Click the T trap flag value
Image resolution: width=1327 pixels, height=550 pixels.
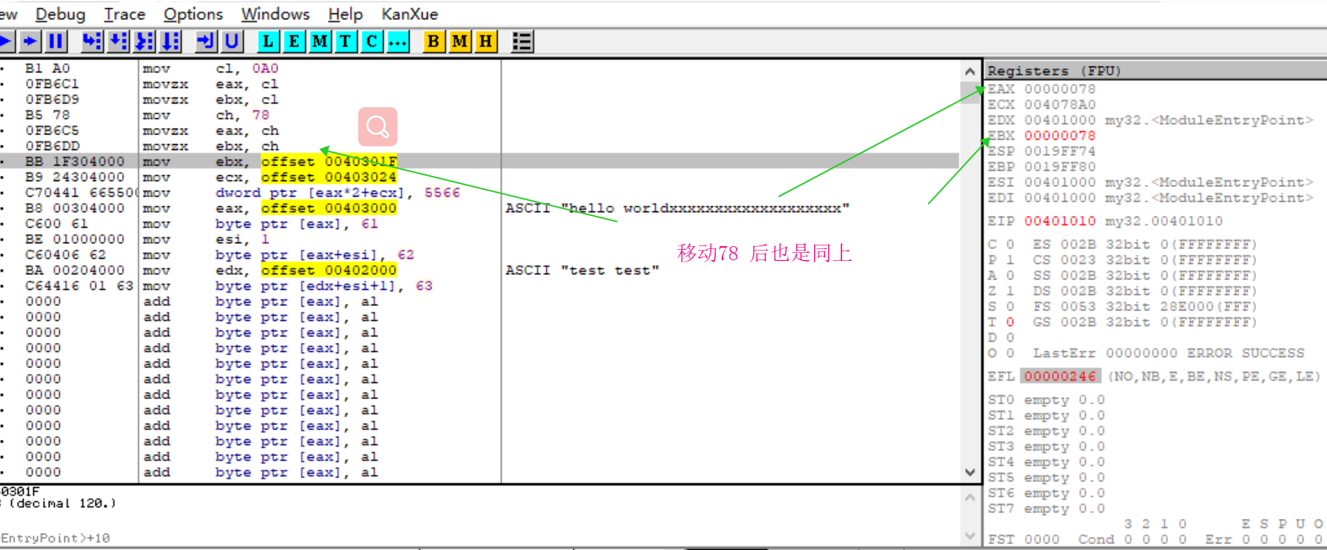[1010, 322]
